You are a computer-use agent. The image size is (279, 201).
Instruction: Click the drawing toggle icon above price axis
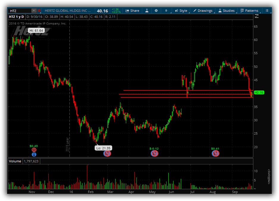point(257,16)
